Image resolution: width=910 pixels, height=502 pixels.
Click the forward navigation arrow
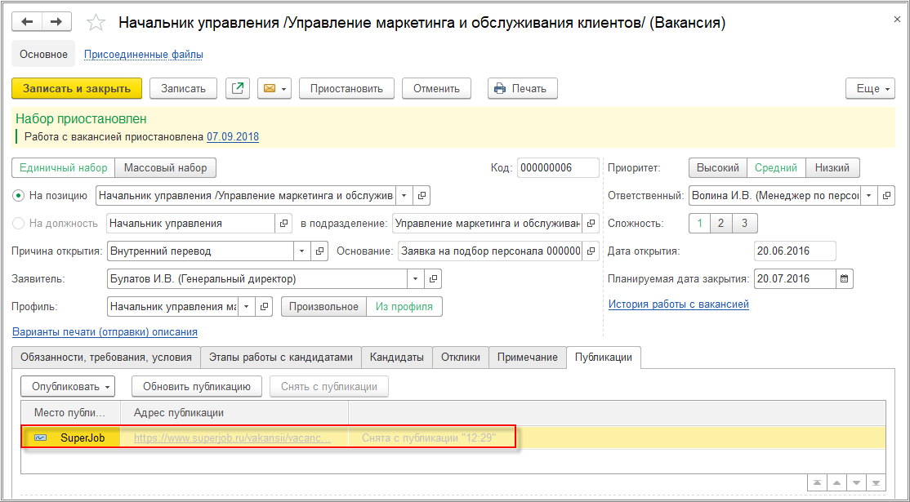(56, 22)
